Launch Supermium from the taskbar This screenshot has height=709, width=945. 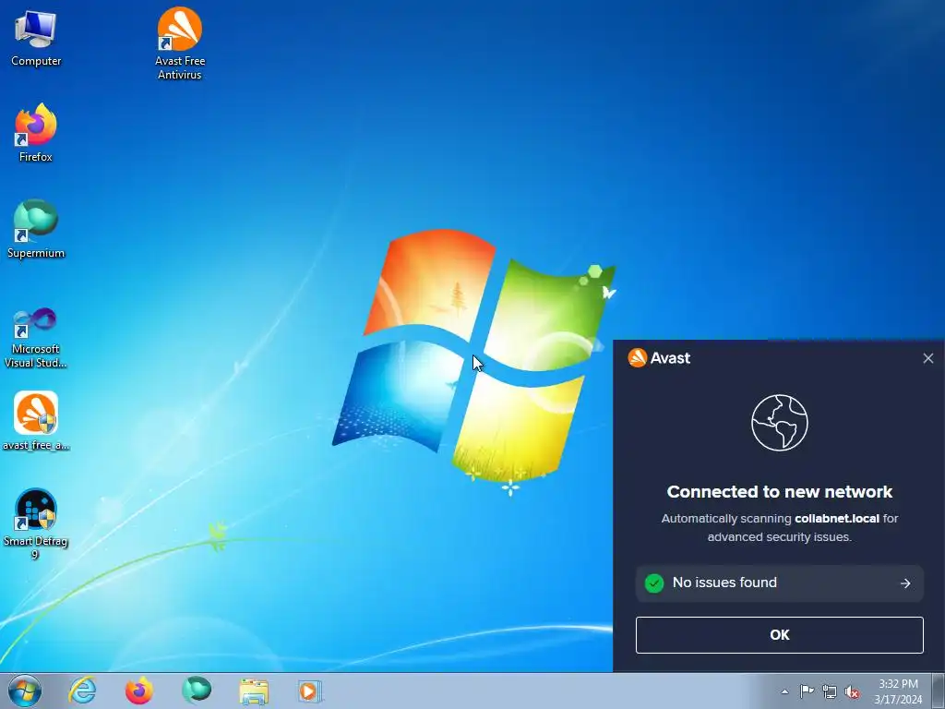click(197, 691)
